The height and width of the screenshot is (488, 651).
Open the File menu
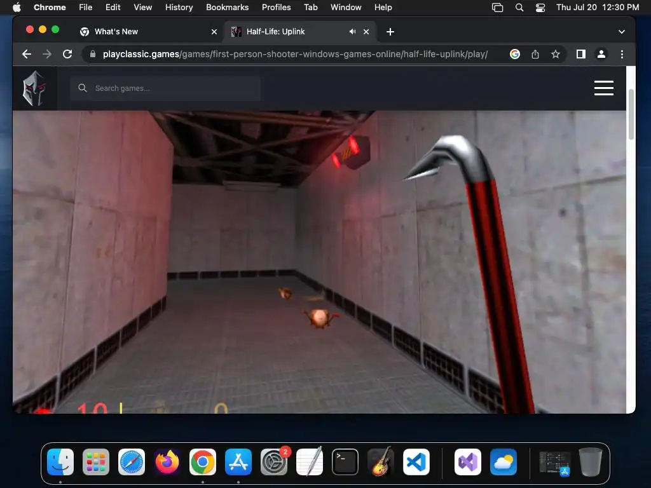pos(86,7)
